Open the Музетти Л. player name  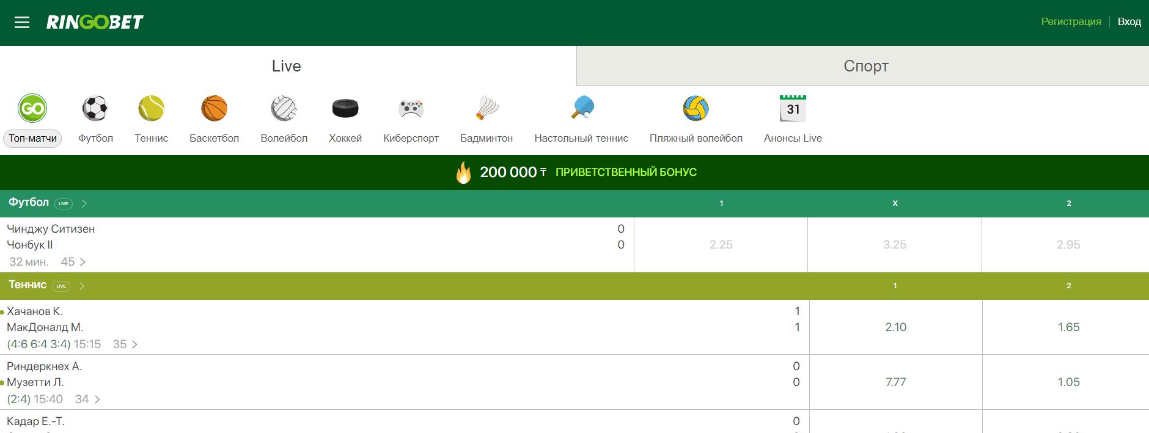tap(35, 382)
